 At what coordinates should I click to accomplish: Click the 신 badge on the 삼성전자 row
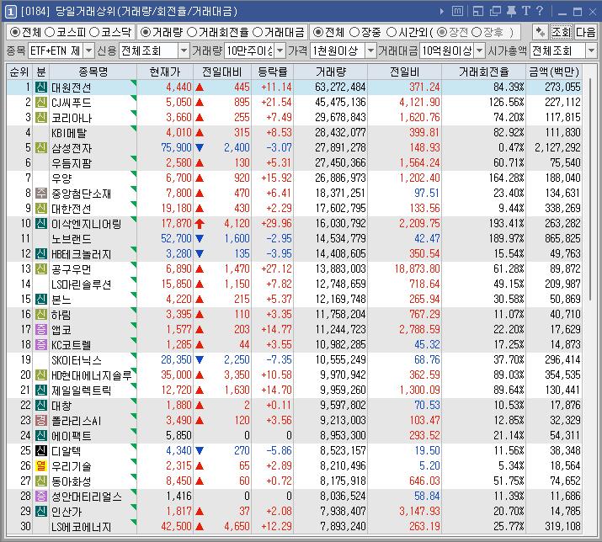[x=40, y=148]
